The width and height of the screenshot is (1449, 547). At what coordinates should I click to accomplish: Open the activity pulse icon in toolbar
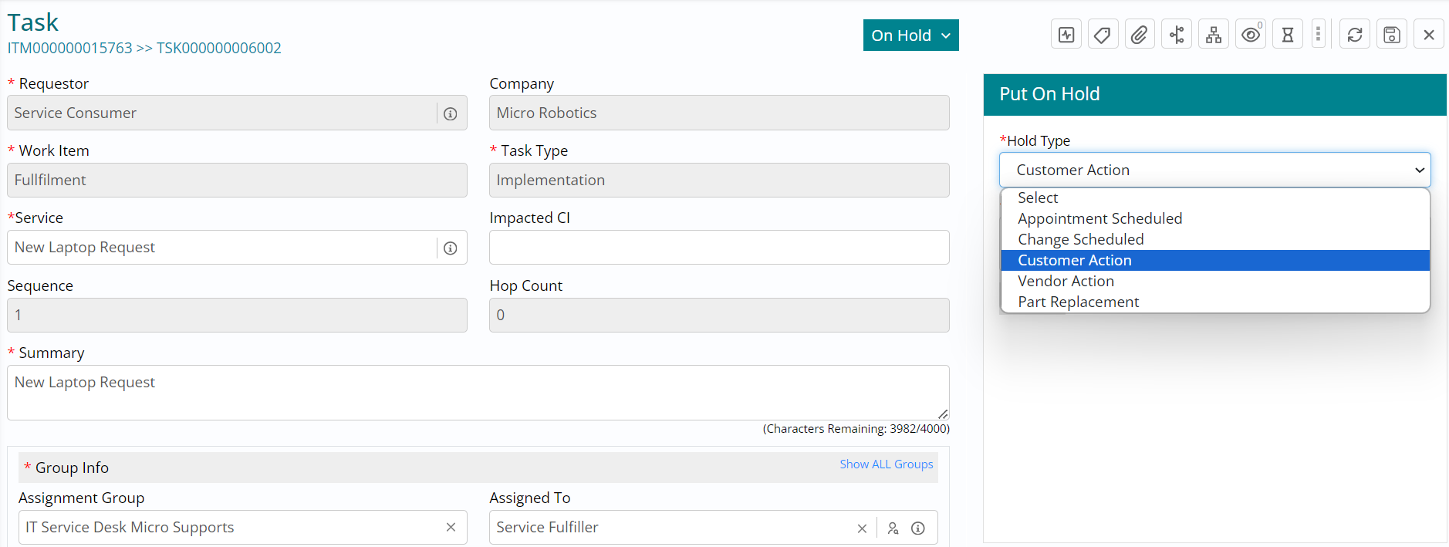1066,35
